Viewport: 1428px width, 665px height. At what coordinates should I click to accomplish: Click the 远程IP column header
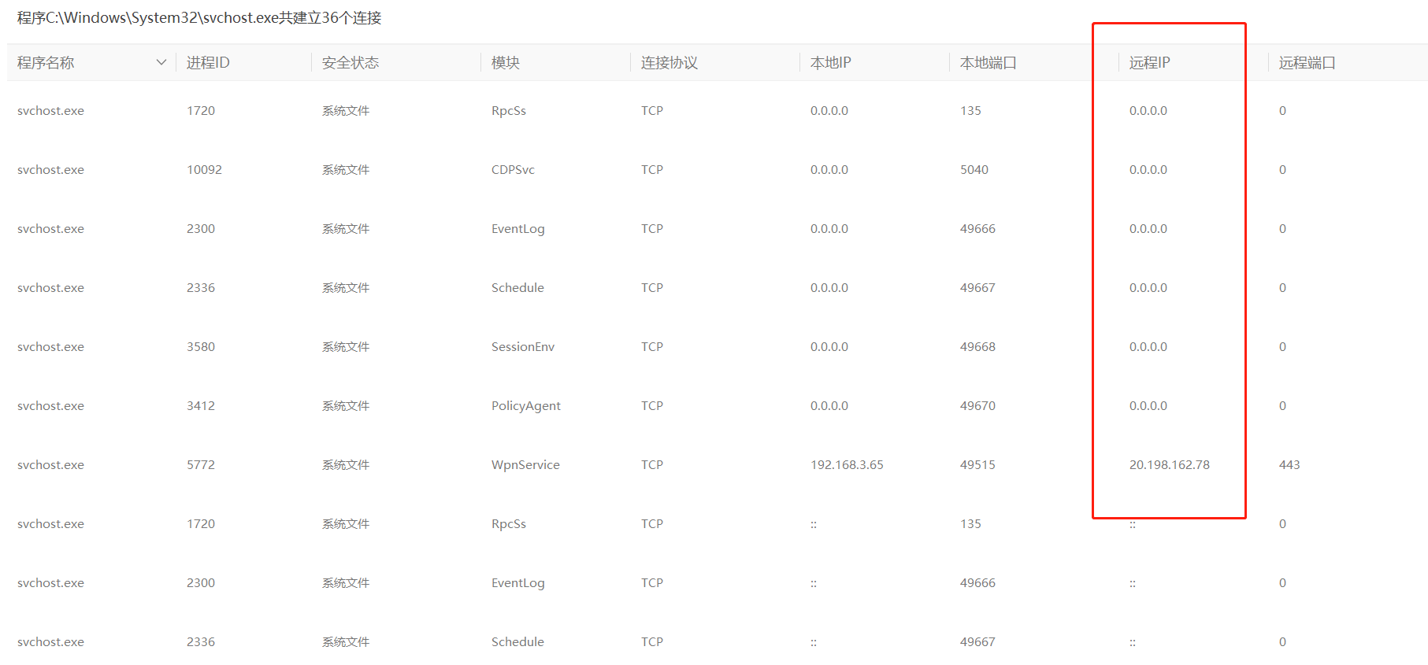[1150, 63]
